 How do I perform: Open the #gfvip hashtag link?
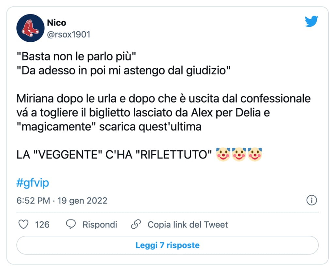32,183
